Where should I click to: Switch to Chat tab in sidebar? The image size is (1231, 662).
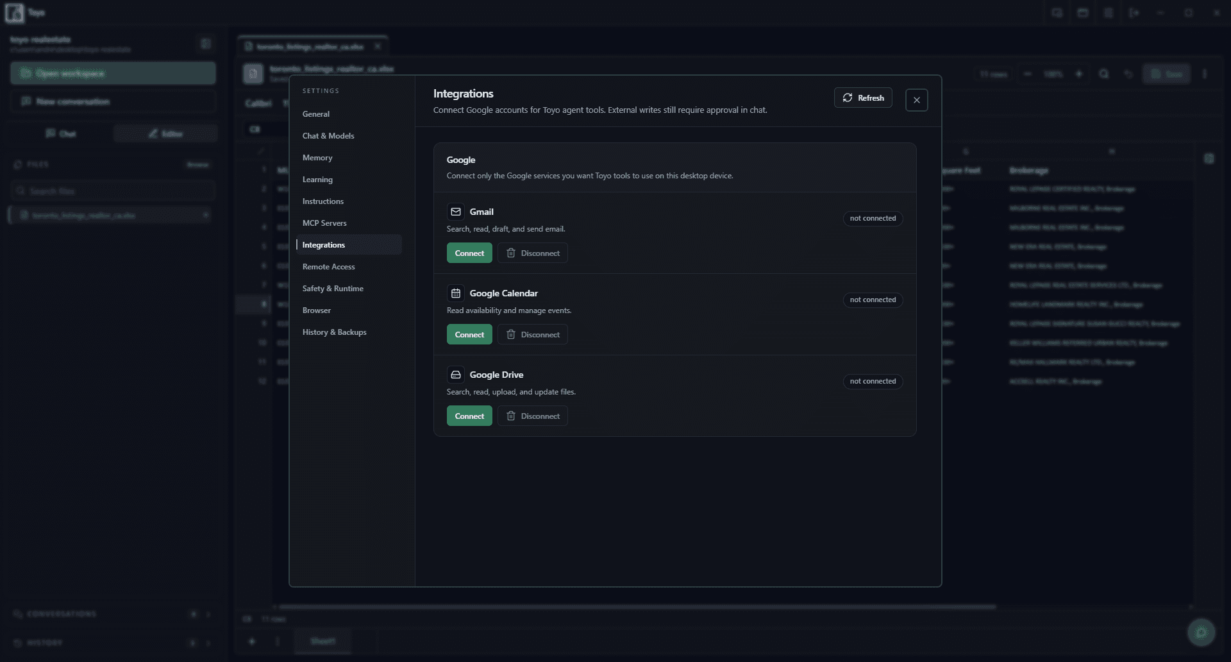click(61, 133)
